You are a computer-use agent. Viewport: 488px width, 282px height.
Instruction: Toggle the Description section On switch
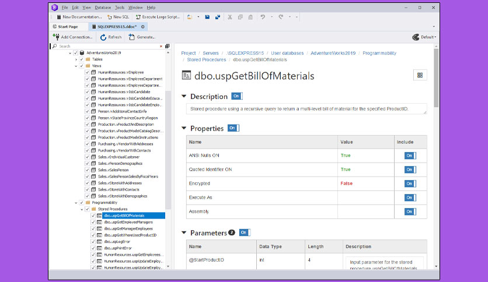tap(237, 96)
